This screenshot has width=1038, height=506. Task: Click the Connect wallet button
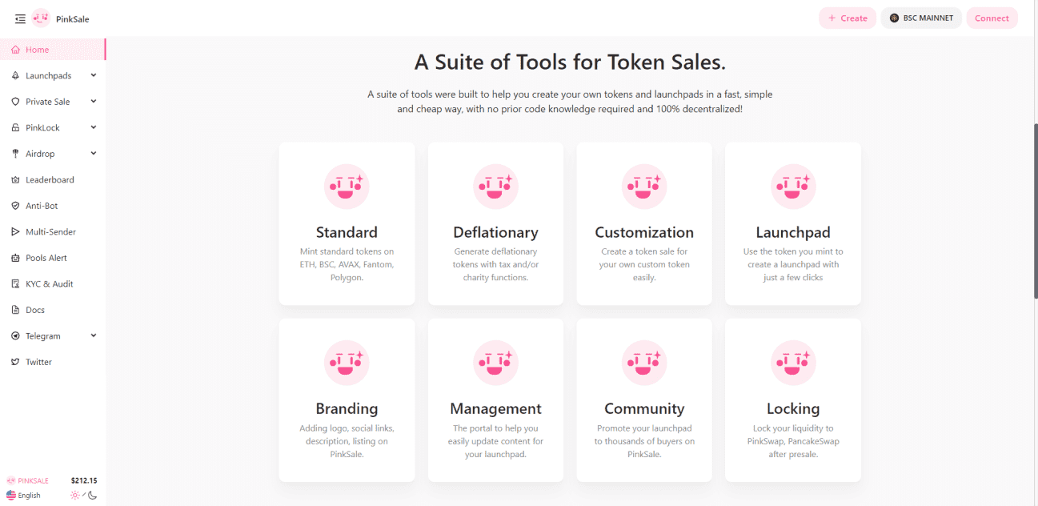tap(992, 18)
